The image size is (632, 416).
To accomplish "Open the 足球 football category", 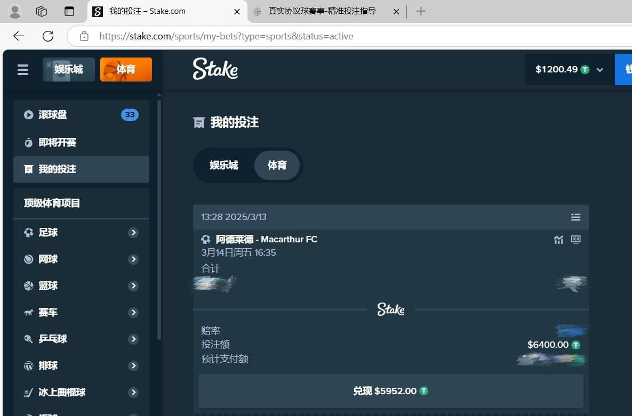I will tap(82, 232).
